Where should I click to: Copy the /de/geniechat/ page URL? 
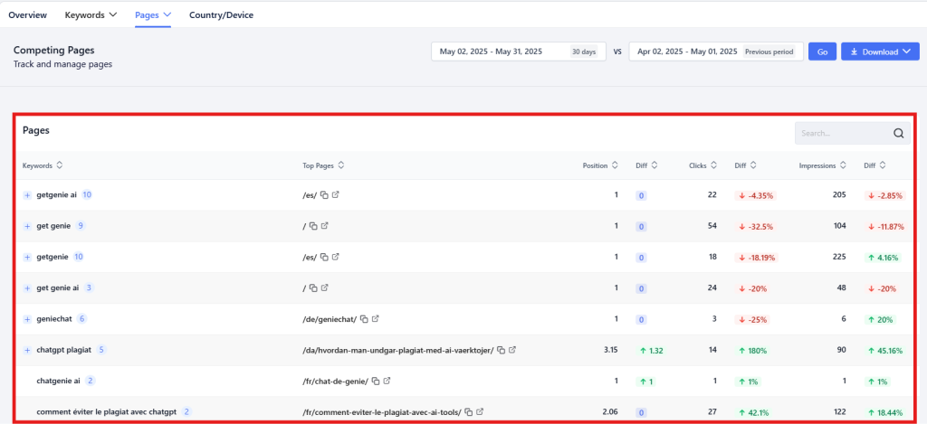(364, 319)
